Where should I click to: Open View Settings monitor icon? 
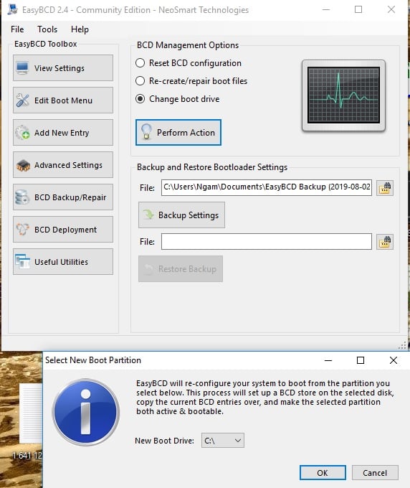22,68
